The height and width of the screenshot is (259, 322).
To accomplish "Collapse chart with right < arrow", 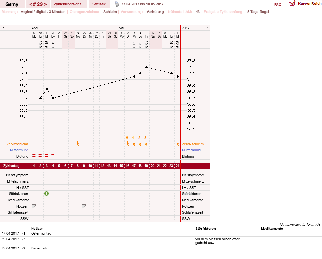I will [x=208, y=27].
